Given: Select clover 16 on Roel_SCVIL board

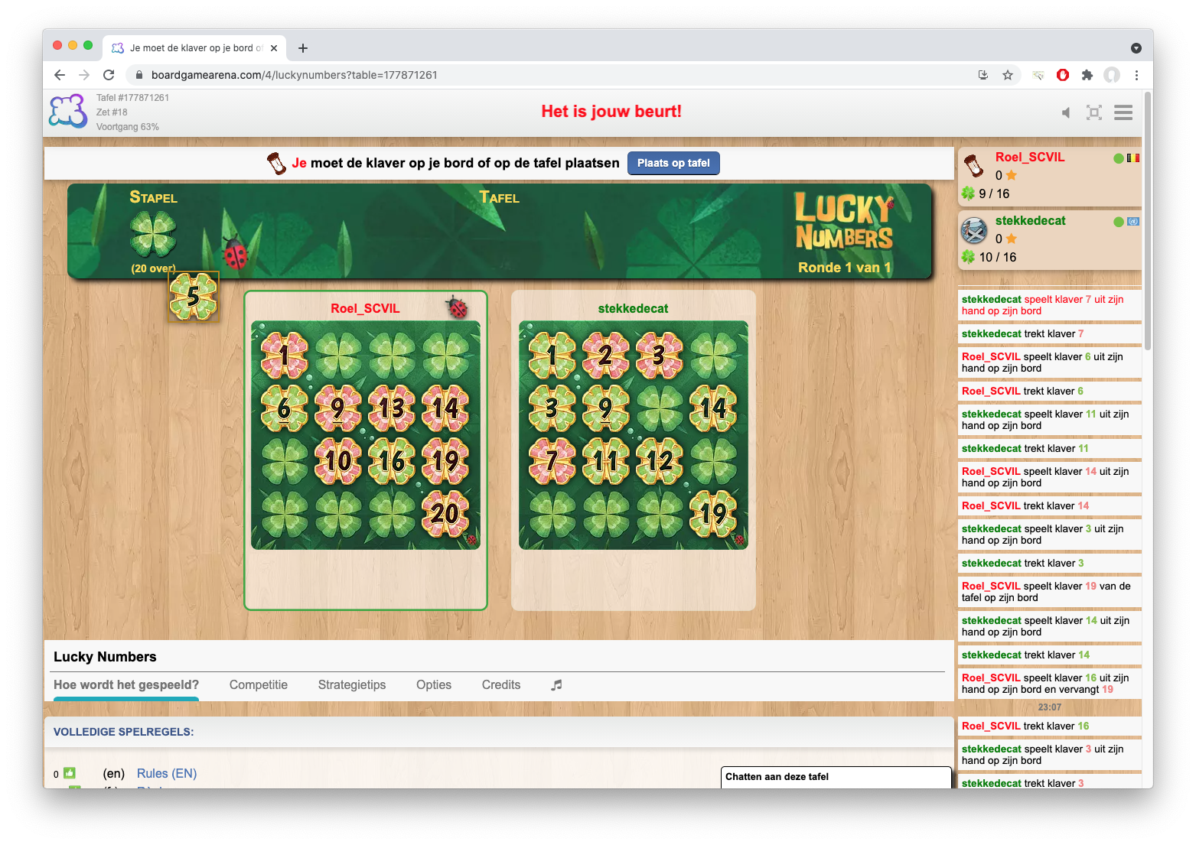Looking at the screenshot, I should 392,461.
